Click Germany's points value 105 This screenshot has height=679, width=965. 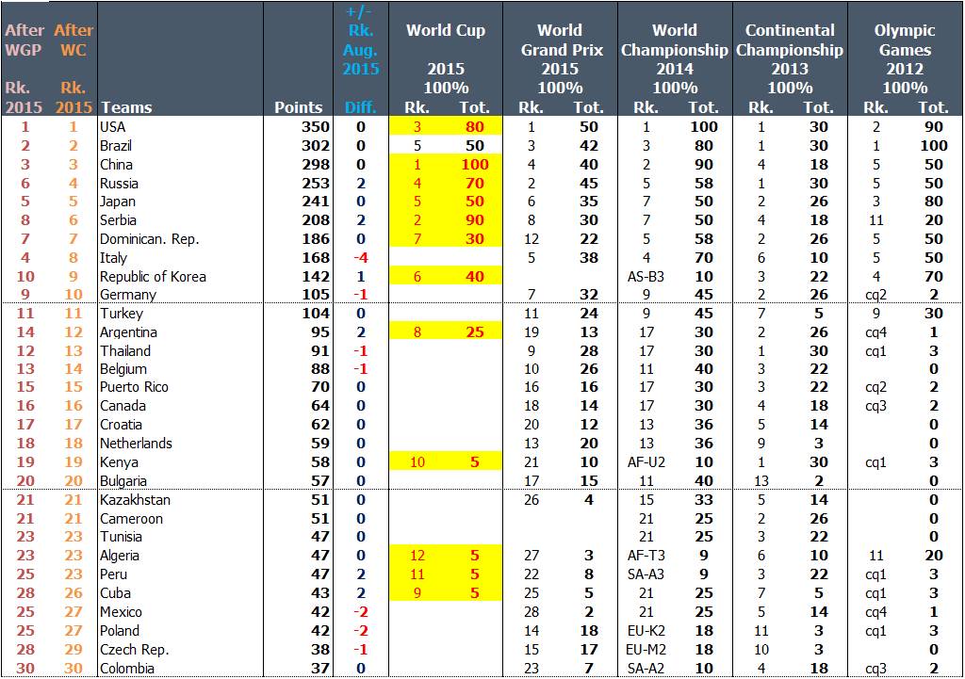(x=316, y=295)
